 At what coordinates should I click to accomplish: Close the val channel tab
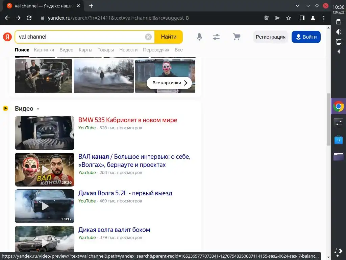(x=78, y=6)
